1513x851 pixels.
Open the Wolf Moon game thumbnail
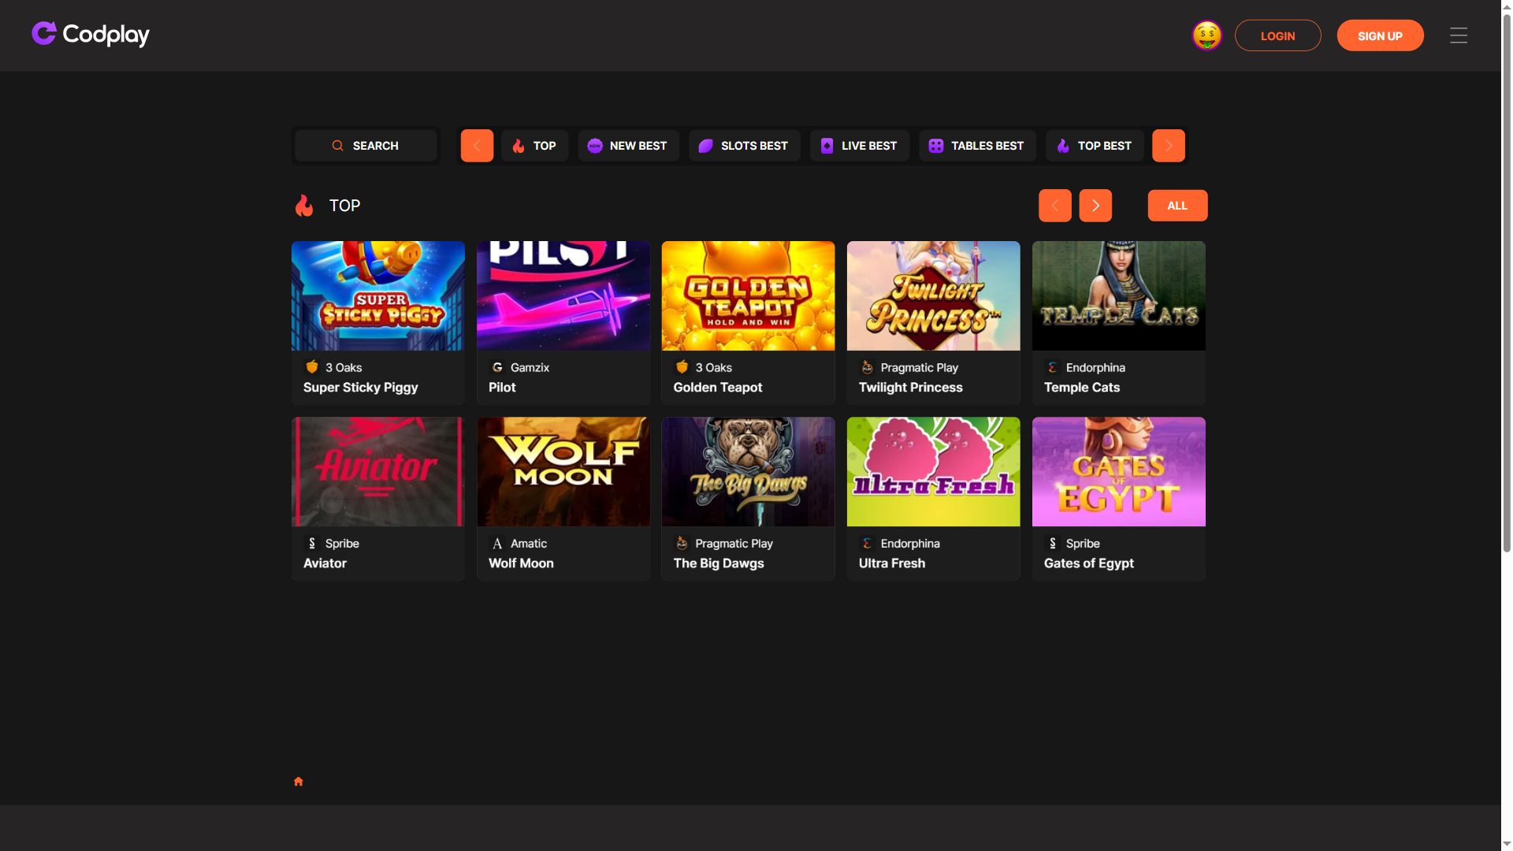[563, 472]
